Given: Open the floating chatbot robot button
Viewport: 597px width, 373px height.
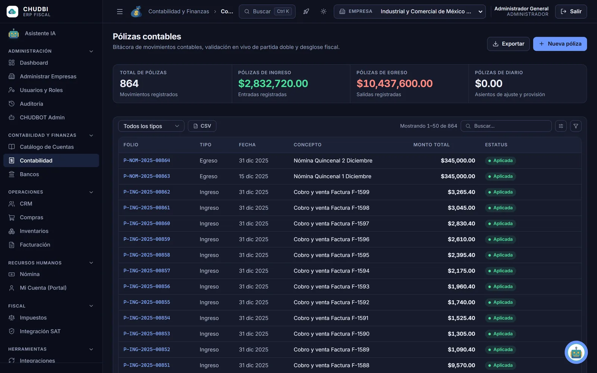Looking at the screenshot, I should click(576, 352).
